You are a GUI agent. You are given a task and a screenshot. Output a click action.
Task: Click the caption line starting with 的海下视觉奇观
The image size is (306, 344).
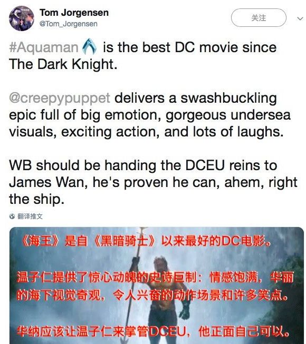(x=152, y=296)
